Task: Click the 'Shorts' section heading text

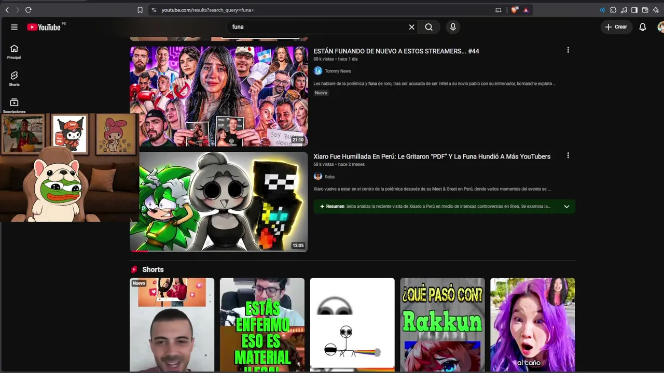Action: pyautogui.click(x=153, y=269)
